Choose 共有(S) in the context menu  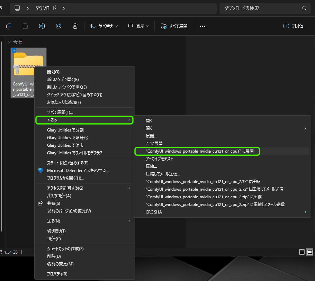(84, 203)
